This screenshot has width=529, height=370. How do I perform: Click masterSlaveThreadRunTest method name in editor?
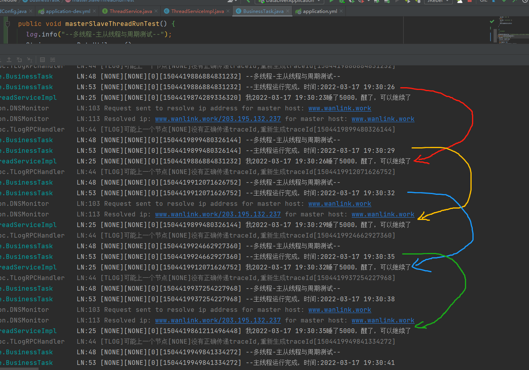(x=112, y=24)
